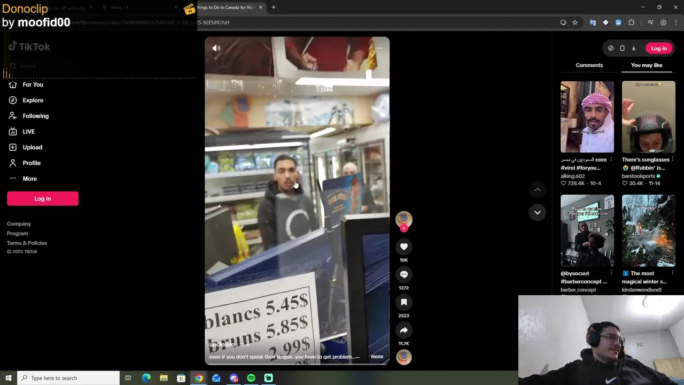Image resolution: width=684 pixels, height=385 pixels.
Task: Open comments via the speech bubble icon
Action: pyautogui.click(x=404, y=274)
